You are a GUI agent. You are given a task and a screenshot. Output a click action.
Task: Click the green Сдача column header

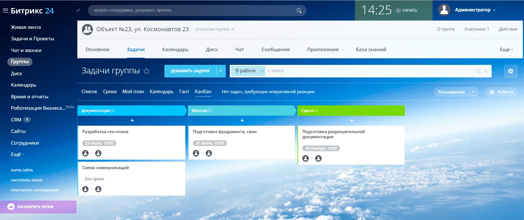click(x=351, y=111)
